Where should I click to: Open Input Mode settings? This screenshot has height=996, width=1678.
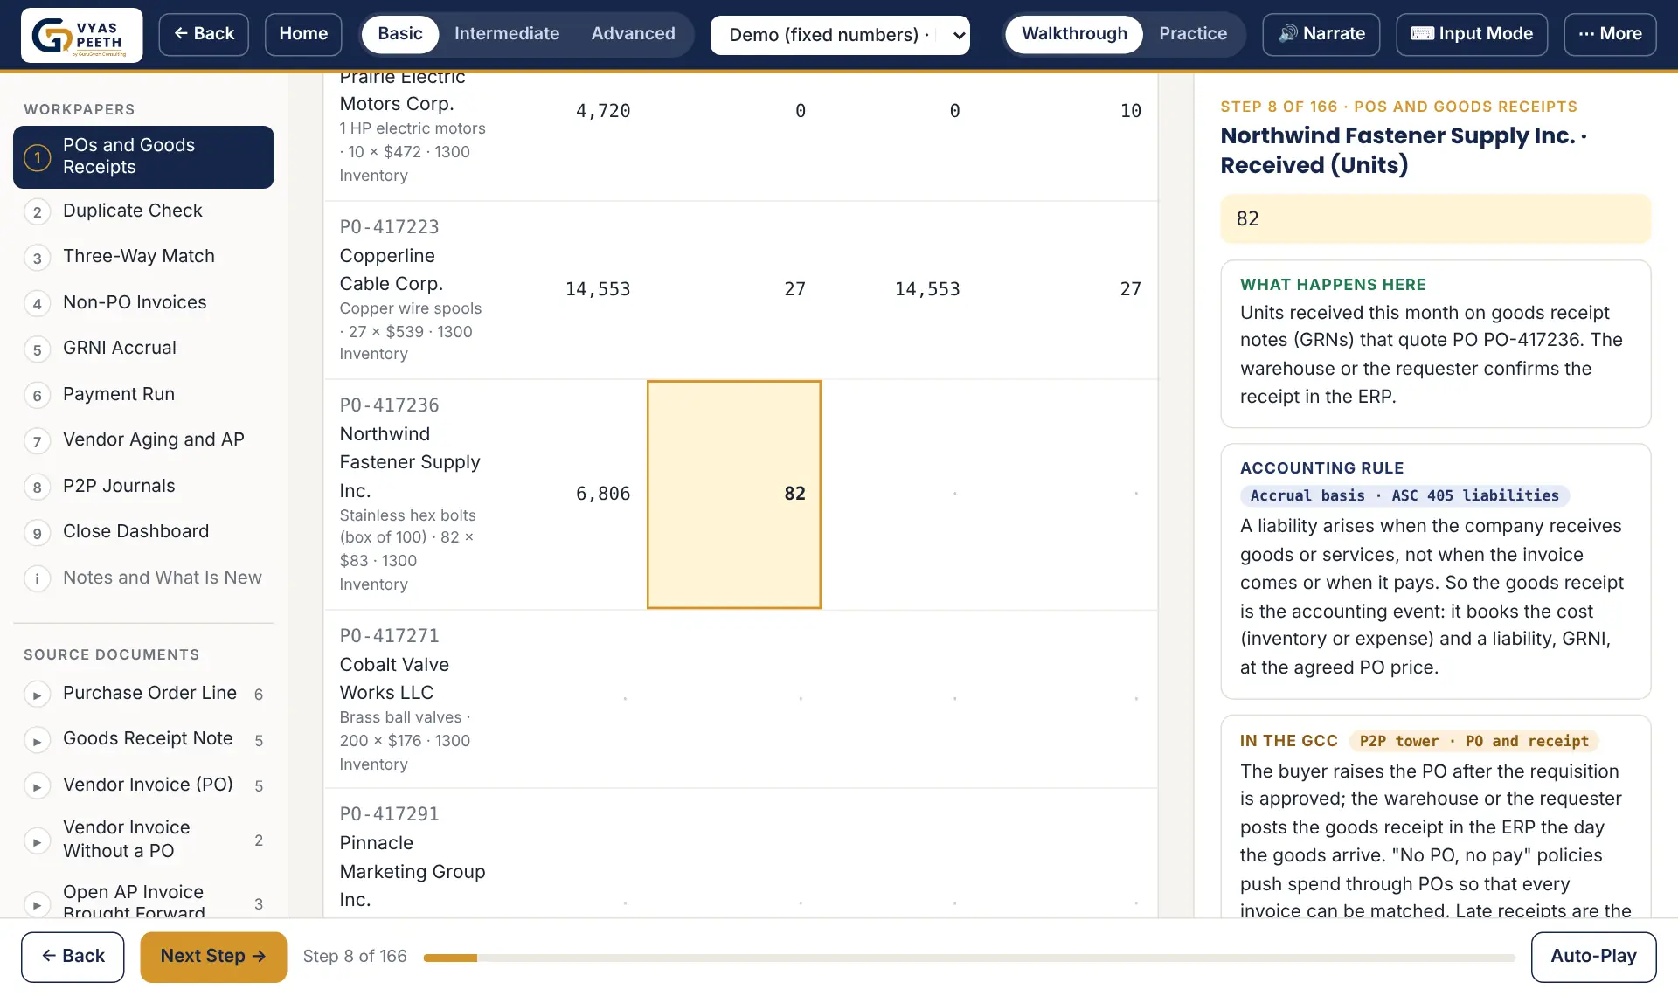(1472, 34)
